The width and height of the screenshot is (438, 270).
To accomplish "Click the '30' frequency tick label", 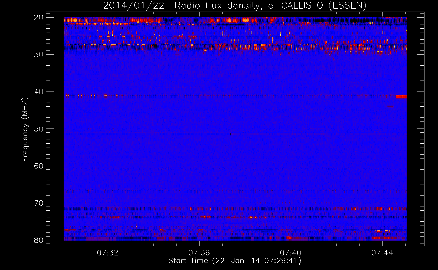I will [x=39, y=55].
